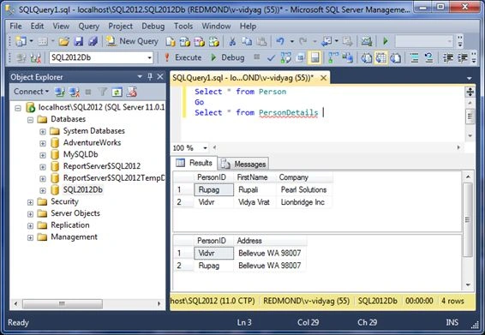
Task: Expand the MySQLDb database node
Action: pos(42,155)
